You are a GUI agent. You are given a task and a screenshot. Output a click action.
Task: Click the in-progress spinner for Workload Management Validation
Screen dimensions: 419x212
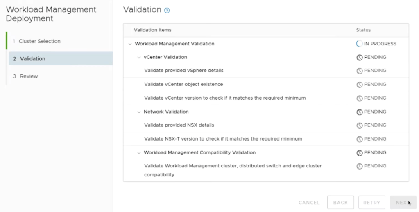360,44
